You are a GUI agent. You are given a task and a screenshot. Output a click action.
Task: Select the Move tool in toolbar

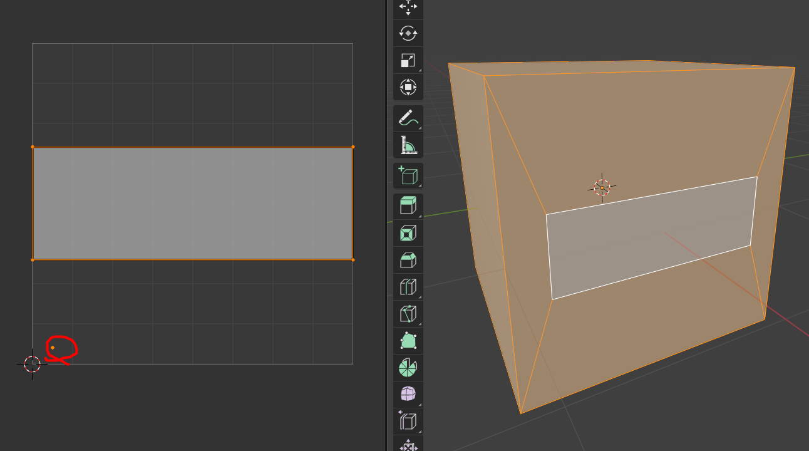408,8
